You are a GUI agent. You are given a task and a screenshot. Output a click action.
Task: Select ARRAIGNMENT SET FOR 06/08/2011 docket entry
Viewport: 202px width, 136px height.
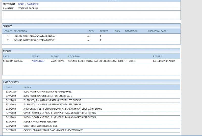pos(63,109)
